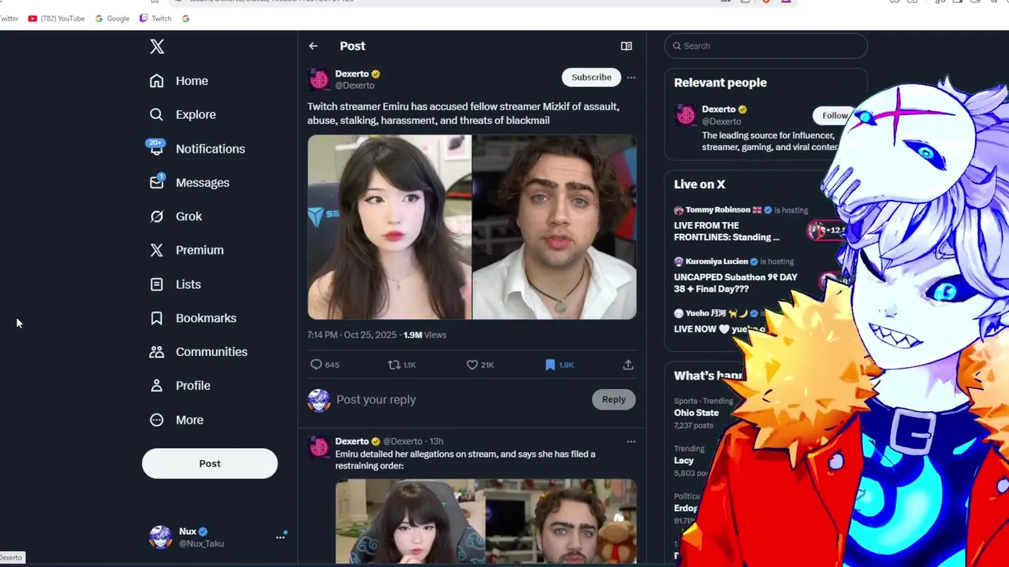Click the Messages envelope icon
Screen dimensions: 1009x567
(157, 182)
